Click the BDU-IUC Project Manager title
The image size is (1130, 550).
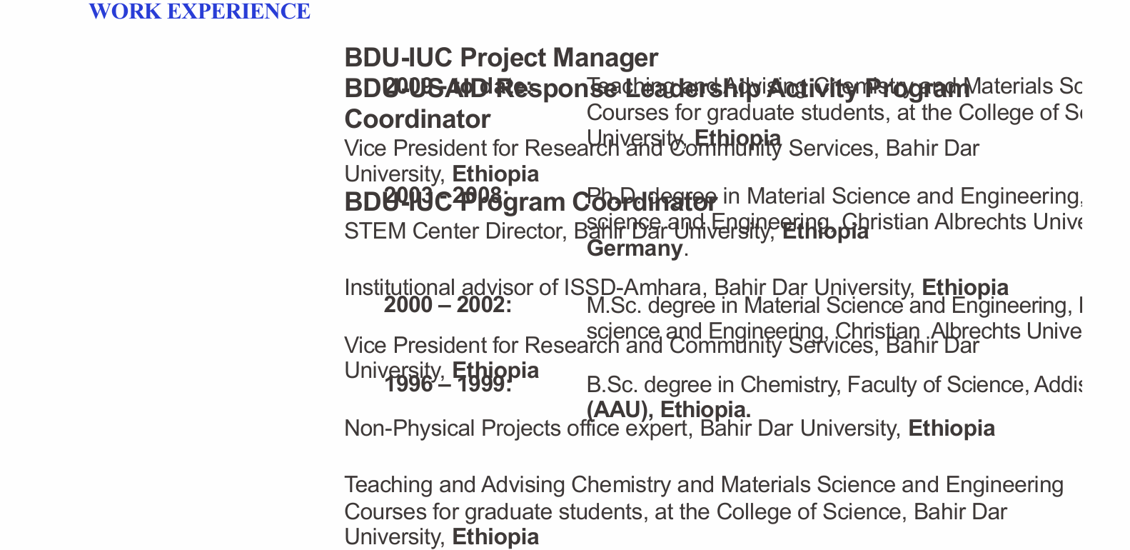pyautogui.click(x=500, y=57)
